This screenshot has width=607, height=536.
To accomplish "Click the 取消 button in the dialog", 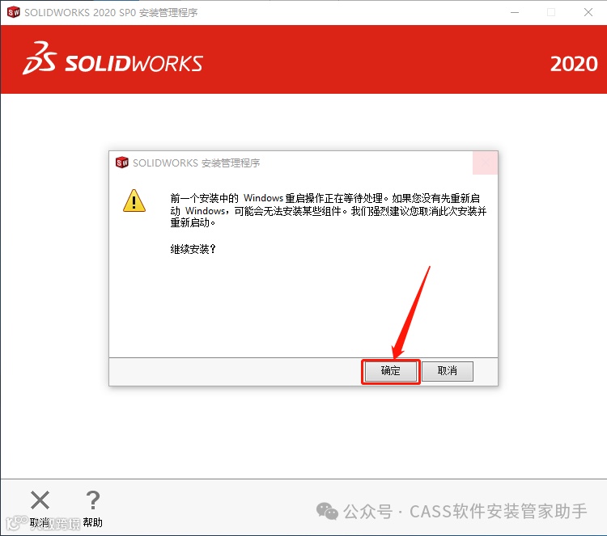I will (x=447, y=371).
